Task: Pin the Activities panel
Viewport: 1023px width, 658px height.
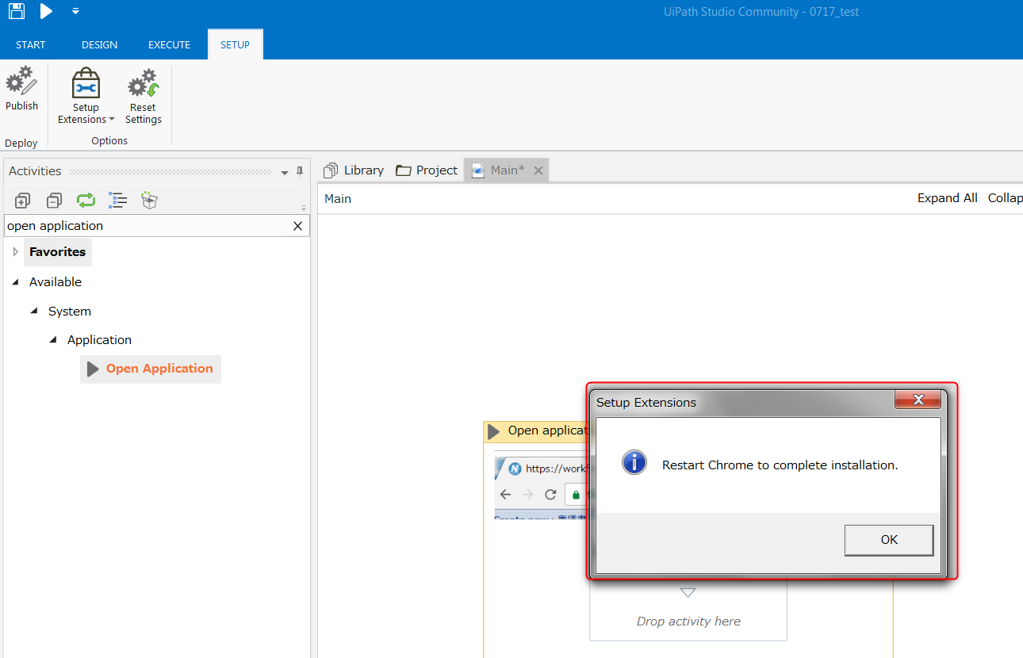Action: tap(300, 171)
